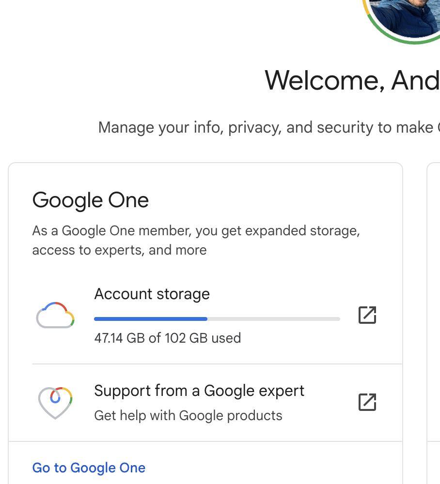Click the 47.14 GB of 102 GB used text

coord(167,338)
